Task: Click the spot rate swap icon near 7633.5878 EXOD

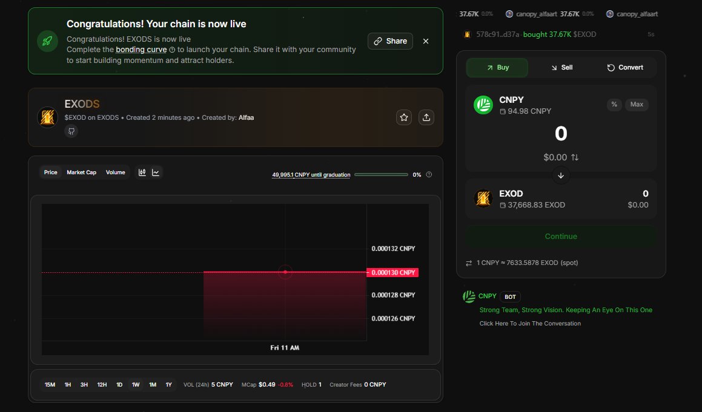Action: click(469, 262)
